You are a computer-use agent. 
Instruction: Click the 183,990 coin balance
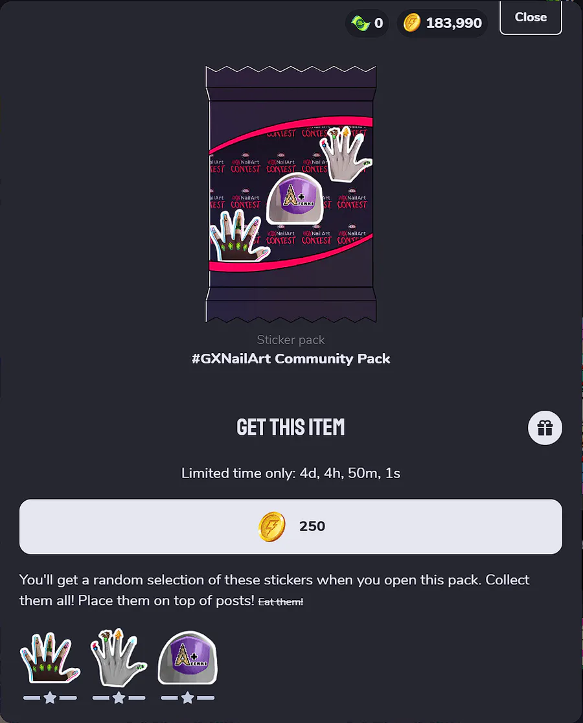click(x=454, y=23)
